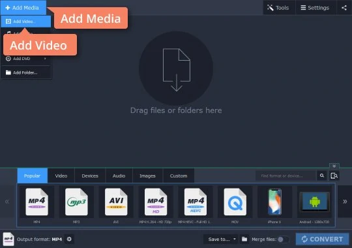Click the CONVERT button
The image size is (352, 248).
click(x=323, y=239)
